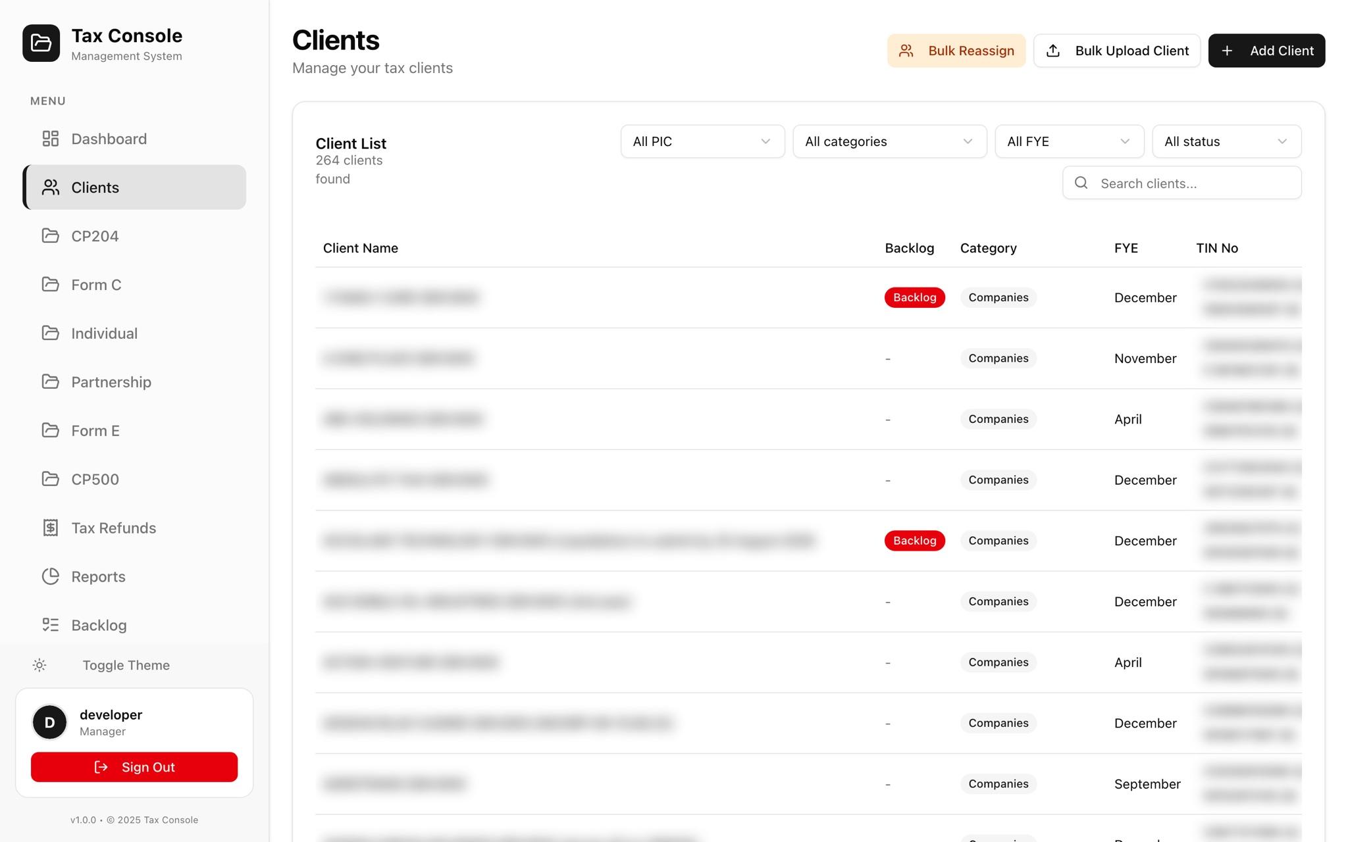
Task: Click the Backlog column header
Action: click(x=909, y=248)
